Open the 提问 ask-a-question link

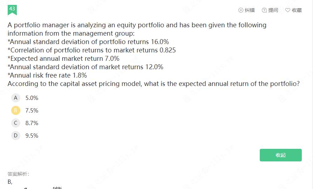(x=273, y=10)
